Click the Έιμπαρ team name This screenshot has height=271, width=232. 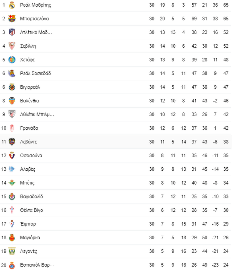tap(28, 224)
